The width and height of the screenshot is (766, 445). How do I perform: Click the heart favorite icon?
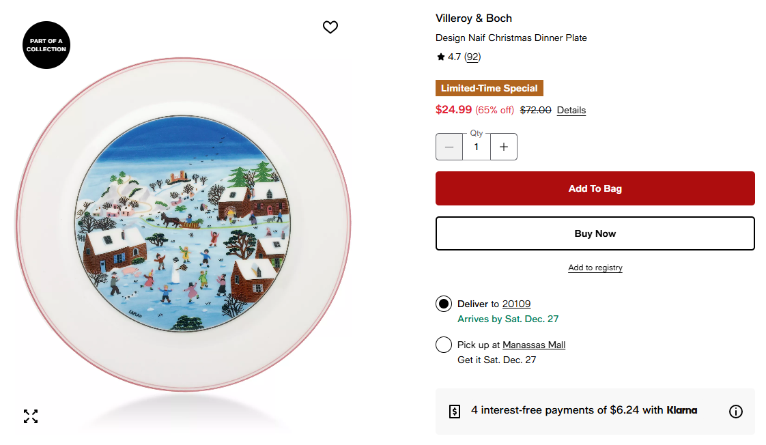coord(330,27)
